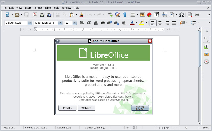Viewport: 212px width, 131px height.
Task: Click the zoom slider handle
Action: 186,128
